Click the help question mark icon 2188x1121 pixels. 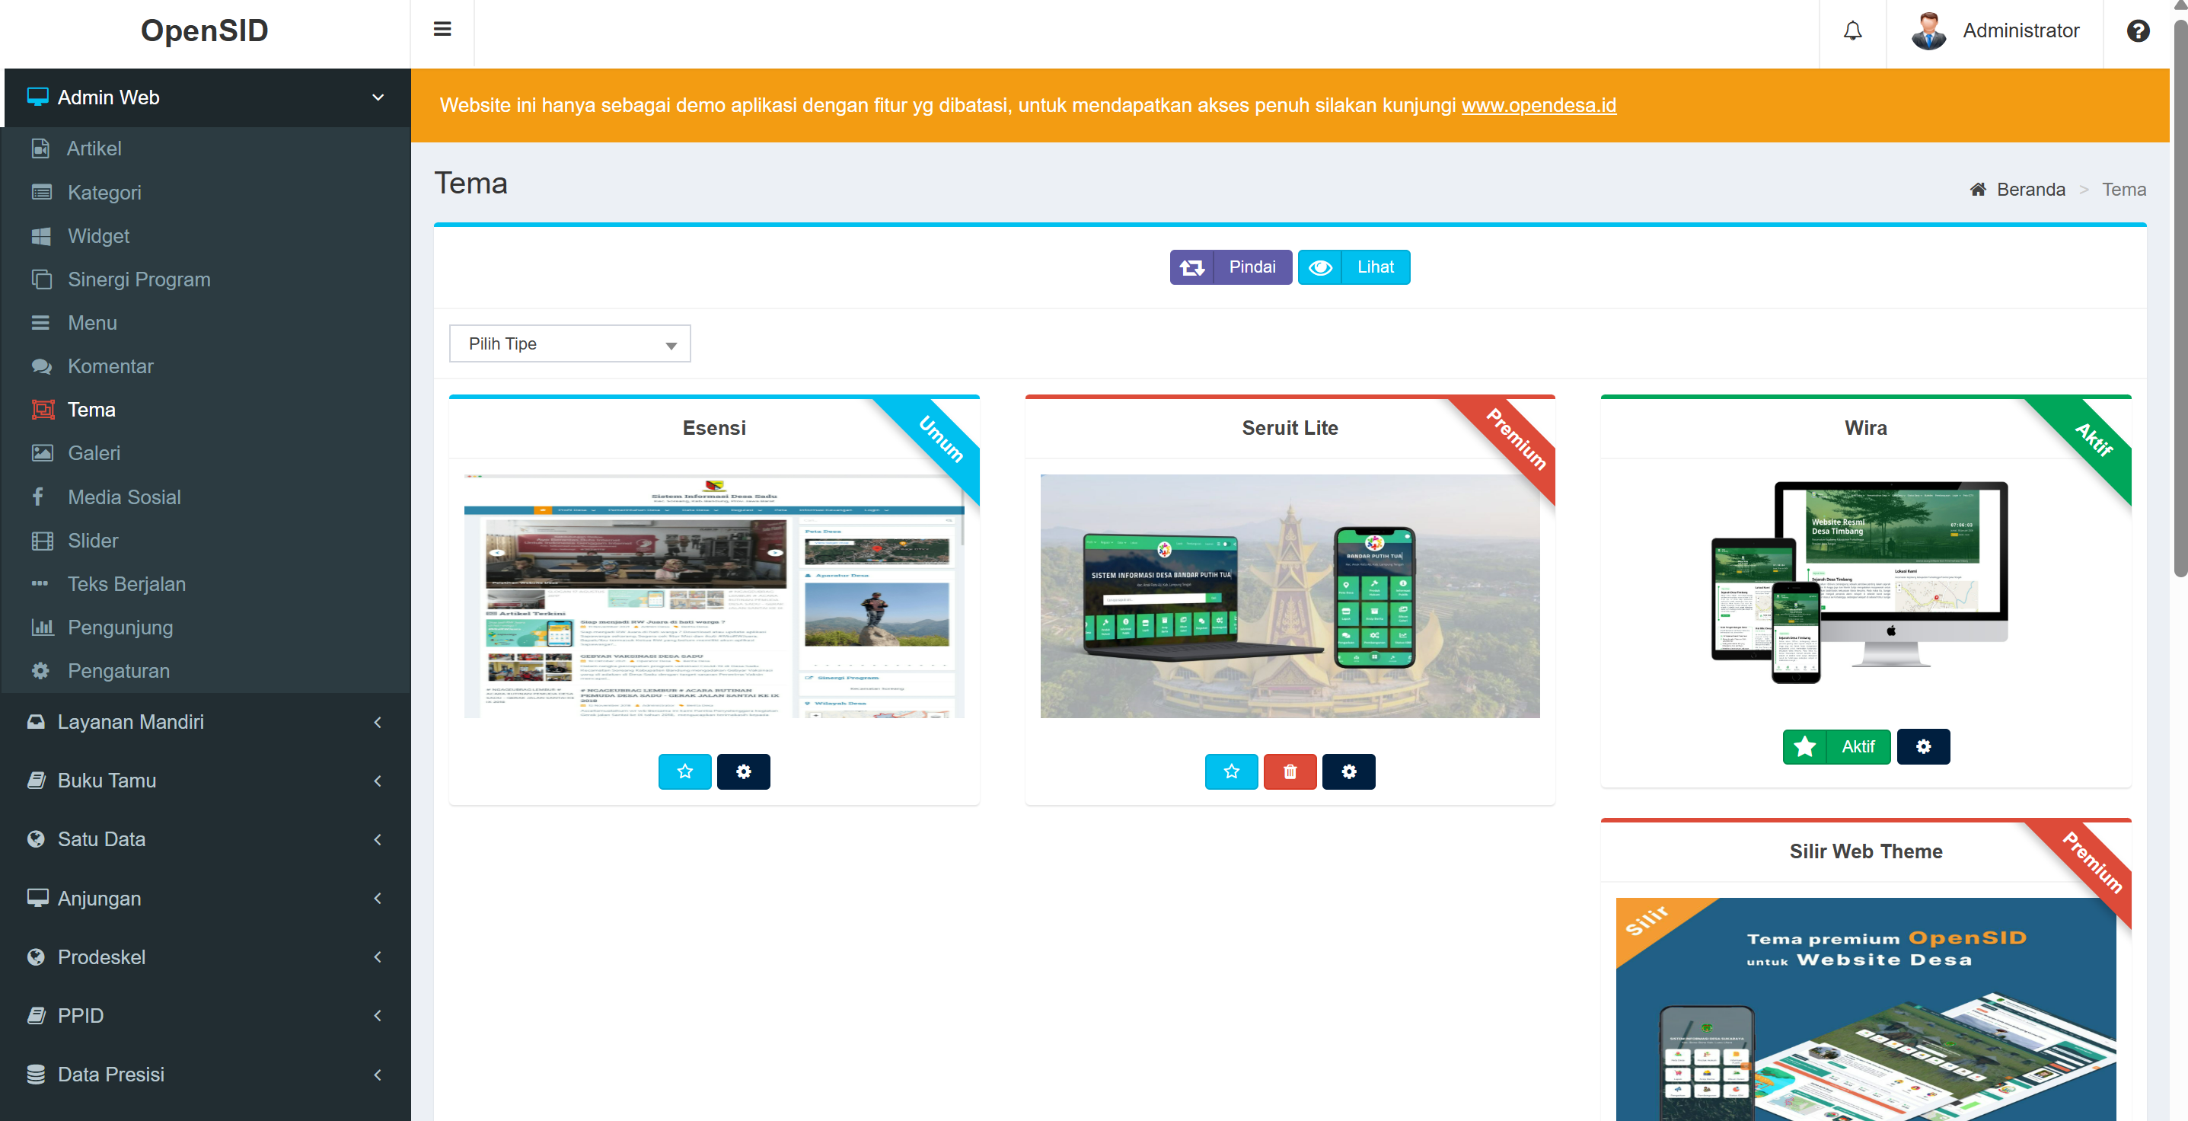point(2138,30)
